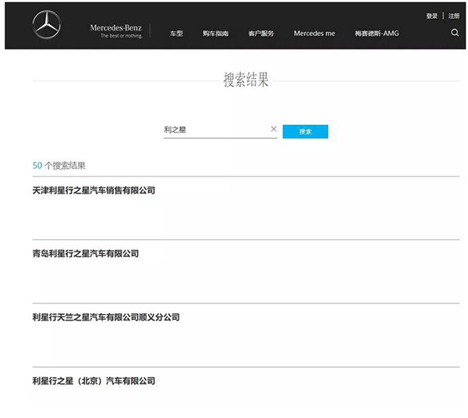Image resolution: width=468 pixels, height=418 pixels.
Task: Open the magnifier search icon in header
Action: coord(455,33)
